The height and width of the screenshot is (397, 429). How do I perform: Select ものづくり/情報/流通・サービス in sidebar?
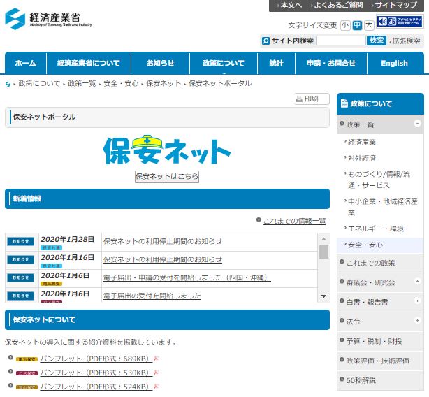tap(379, 180)
